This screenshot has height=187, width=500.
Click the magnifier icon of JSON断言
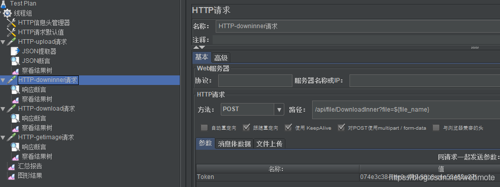15,61
